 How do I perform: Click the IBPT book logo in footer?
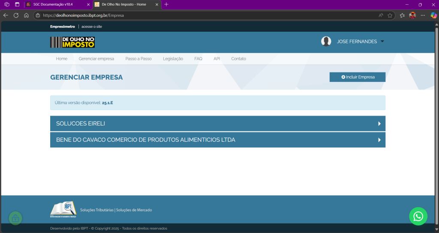[x=63, y=209]
